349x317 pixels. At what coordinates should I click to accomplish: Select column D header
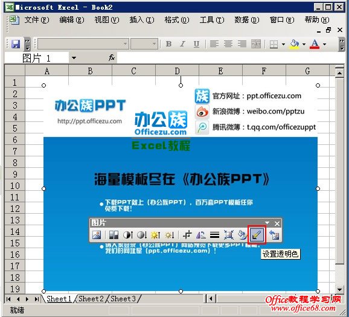(177, 71)
